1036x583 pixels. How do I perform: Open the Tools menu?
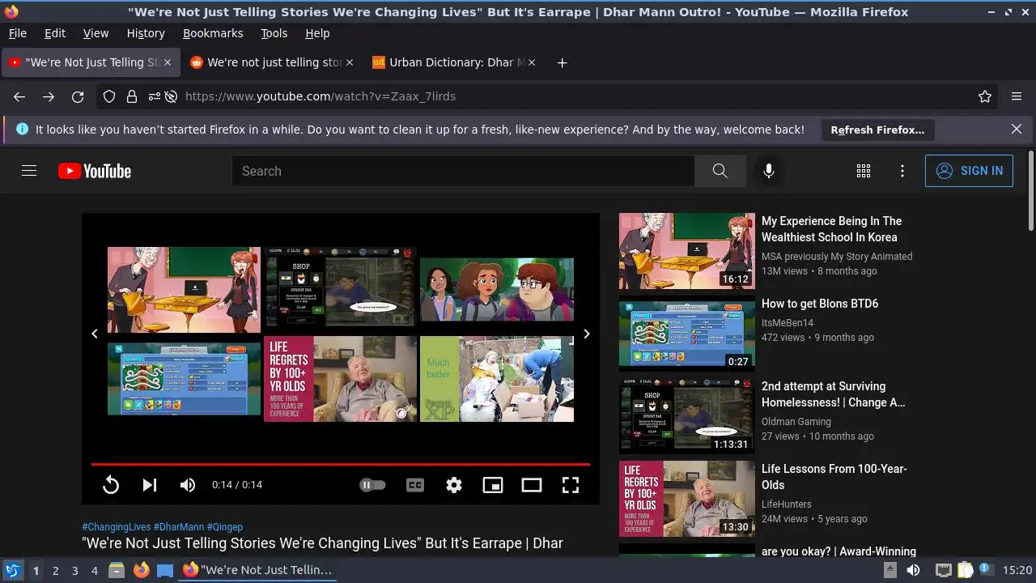(274, 33)
